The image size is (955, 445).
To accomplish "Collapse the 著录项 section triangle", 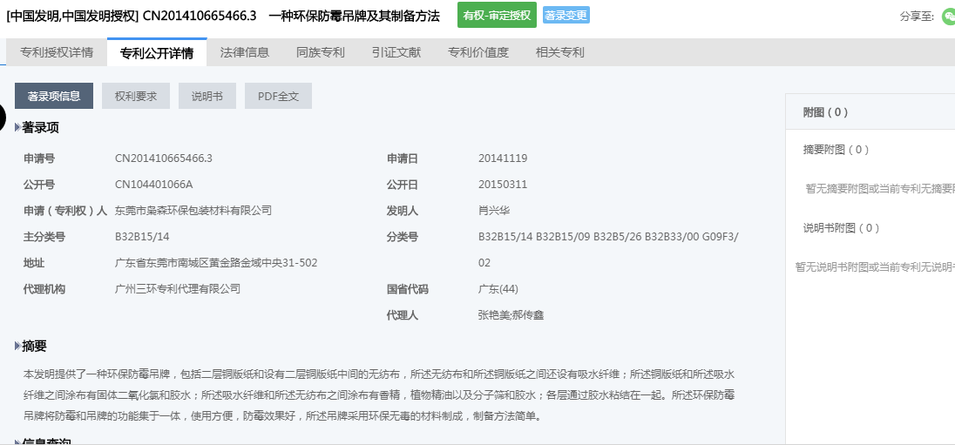I will [17, 128].
